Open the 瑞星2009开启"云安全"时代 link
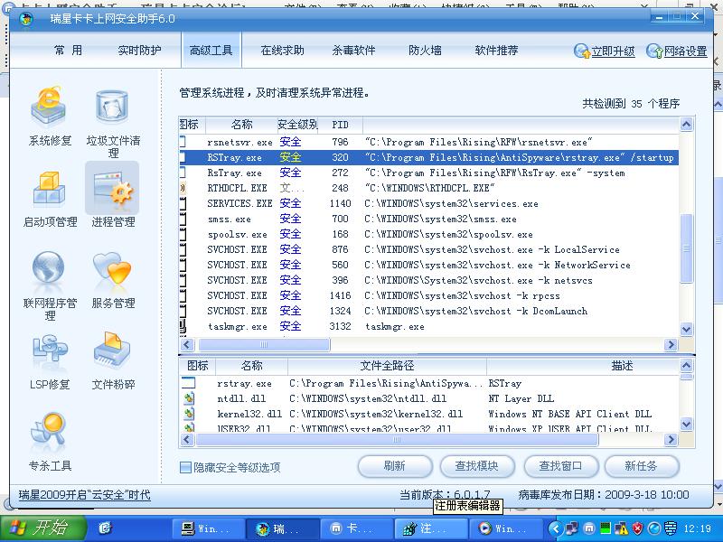The height and width of the screenshot is (542, 723). 84,495
